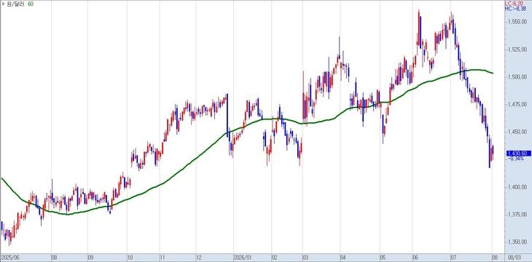532x262 pixels.
Task: Click the 03 month label on date axis
Action: tap(305, 257)
